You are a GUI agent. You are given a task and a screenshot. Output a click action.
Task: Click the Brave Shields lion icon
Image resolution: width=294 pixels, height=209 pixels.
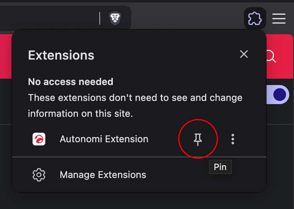(115, 18)
